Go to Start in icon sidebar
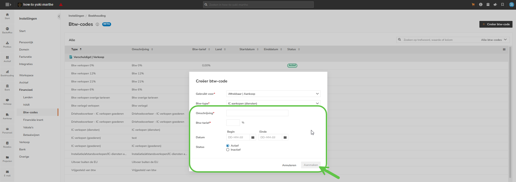This screenshot has width=516, height=182. pyautogui.click(x=7, y=16)
